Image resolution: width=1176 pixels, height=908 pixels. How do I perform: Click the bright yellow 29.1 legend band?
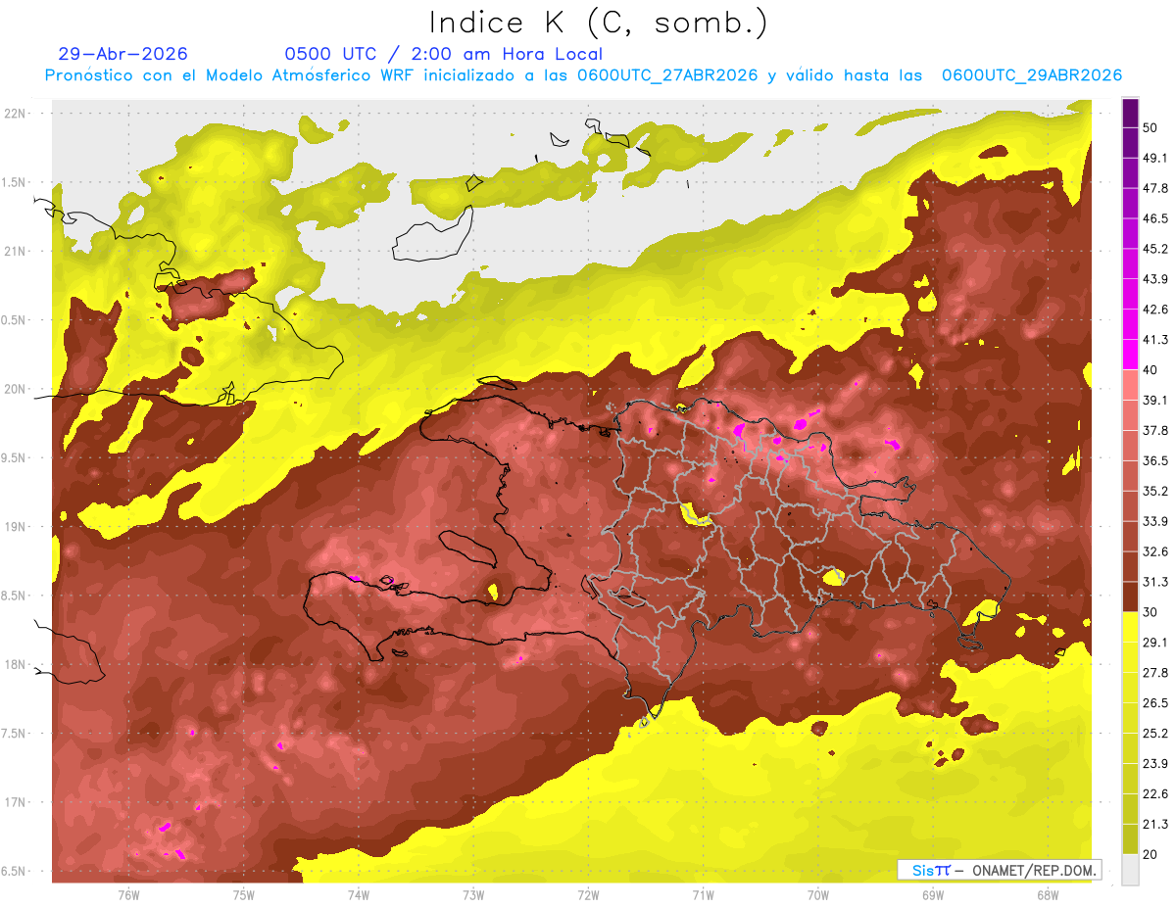[1130, 629]
